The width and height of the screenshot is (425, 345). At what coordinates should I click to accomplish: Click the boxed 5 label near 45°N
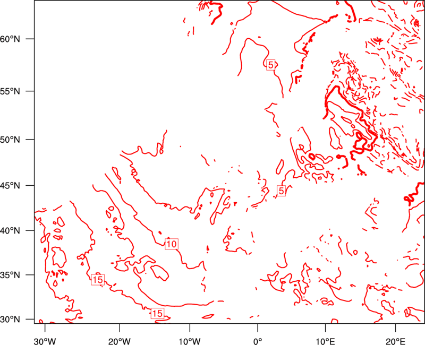282,191
